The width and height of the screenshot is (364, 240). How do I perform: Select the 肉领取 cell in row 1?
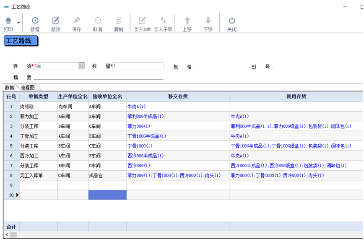pyautogui.click(x=38, y=107)
